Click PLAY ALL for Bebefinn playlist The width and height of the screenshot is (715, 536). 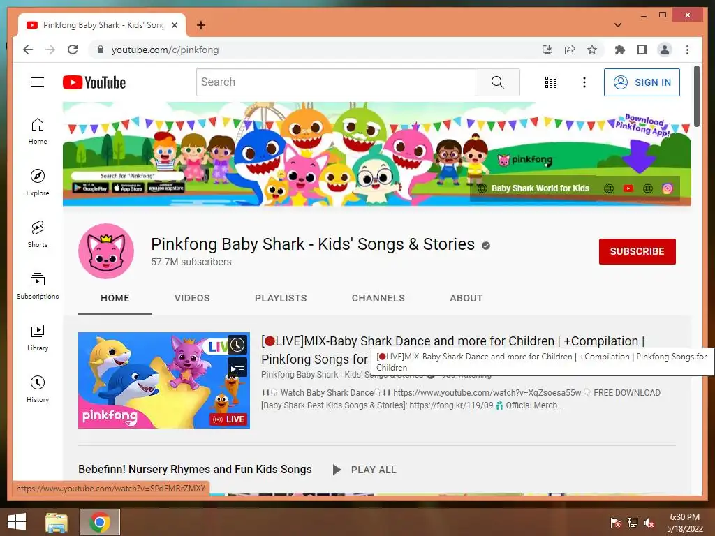coord(364,470)
